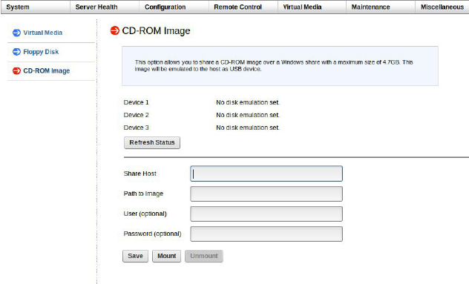Viewport: 469px width, 284px height.
Task: Click the Floppy Disk sidebar arrow icon
Action: click(x=16, y=52)
